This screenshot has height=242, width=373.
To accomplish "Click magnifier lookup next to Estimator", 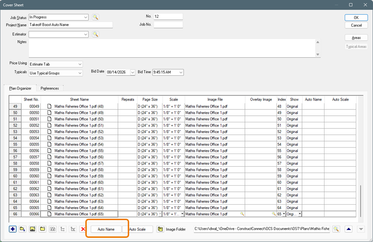I will [96, 34].
